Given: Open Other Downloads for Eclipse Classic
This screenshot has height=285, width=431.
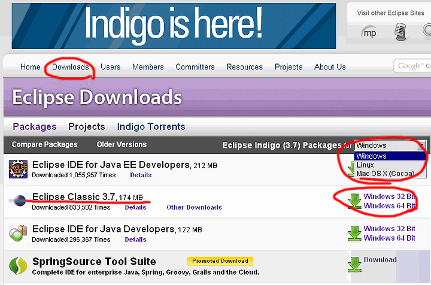Looking at the screenshot, I should point(194,207).
